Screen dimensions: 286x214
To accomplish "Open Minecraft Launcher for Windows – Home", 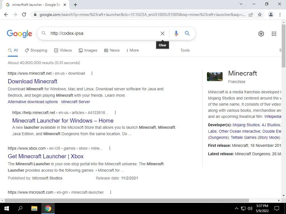I will [63, 121].
